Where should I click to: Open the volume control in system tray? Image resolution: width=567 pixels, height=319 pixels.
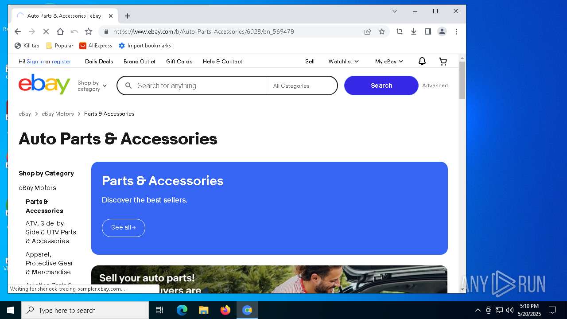510,310
